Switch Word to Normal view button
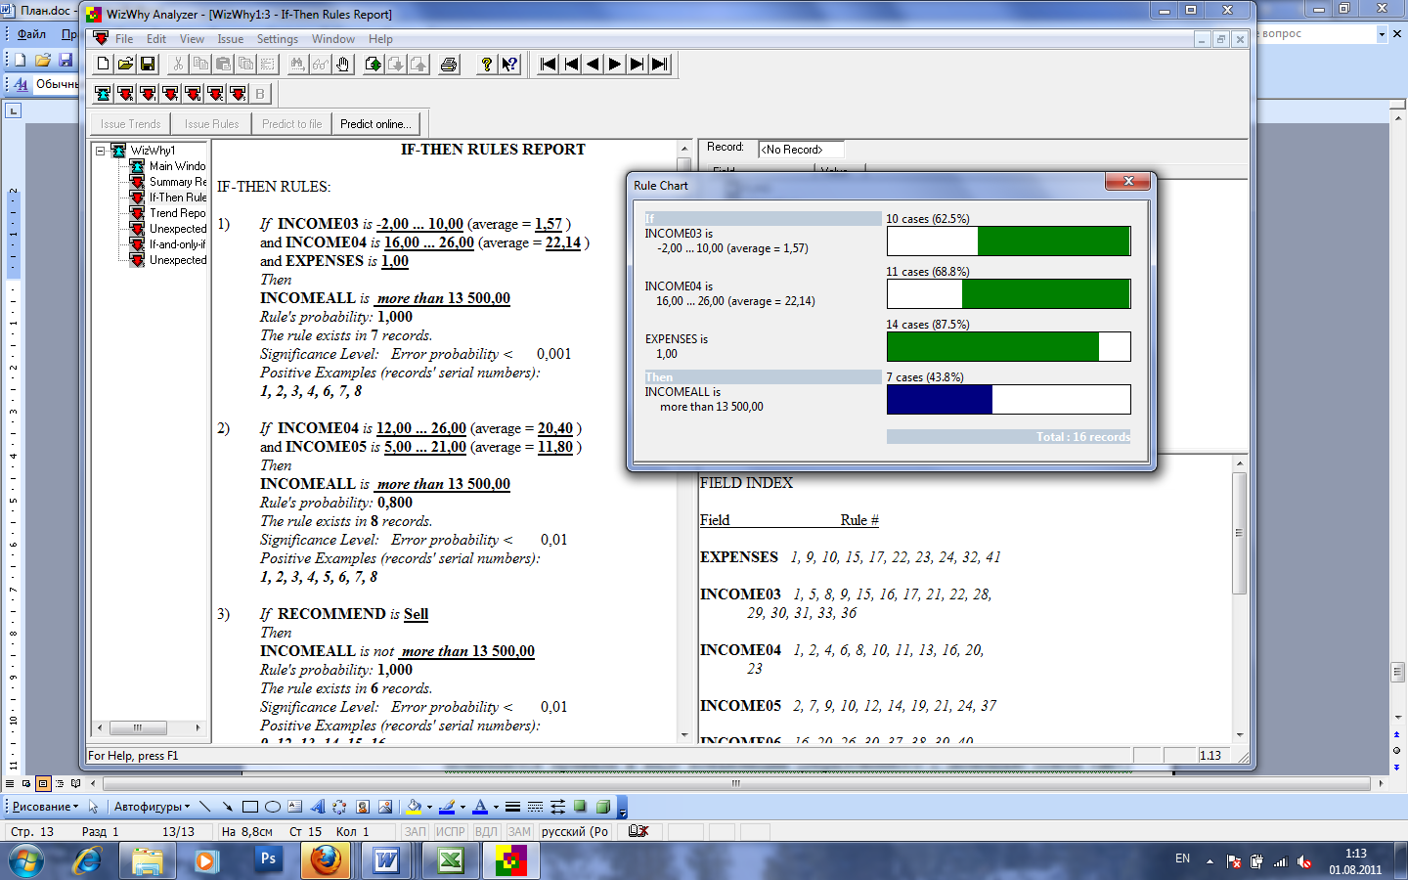 (x=10, y=783)
